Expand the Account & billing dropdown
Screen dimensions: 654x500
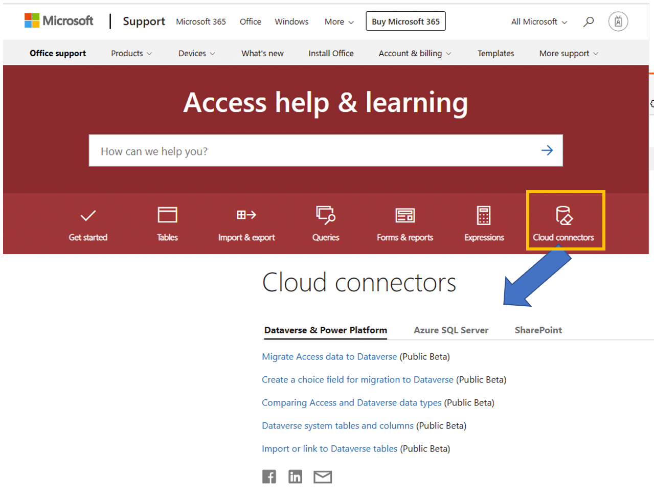coord(415,53)
